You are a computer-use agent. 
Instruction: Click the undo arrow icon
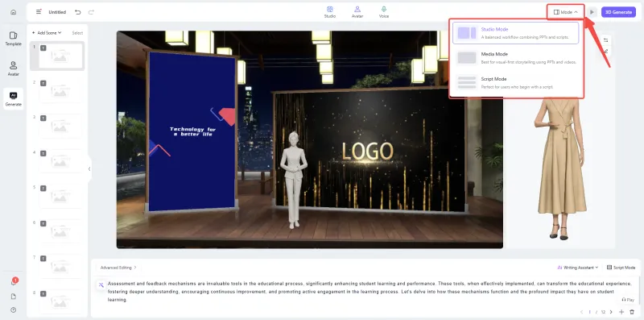pos(77,12)
